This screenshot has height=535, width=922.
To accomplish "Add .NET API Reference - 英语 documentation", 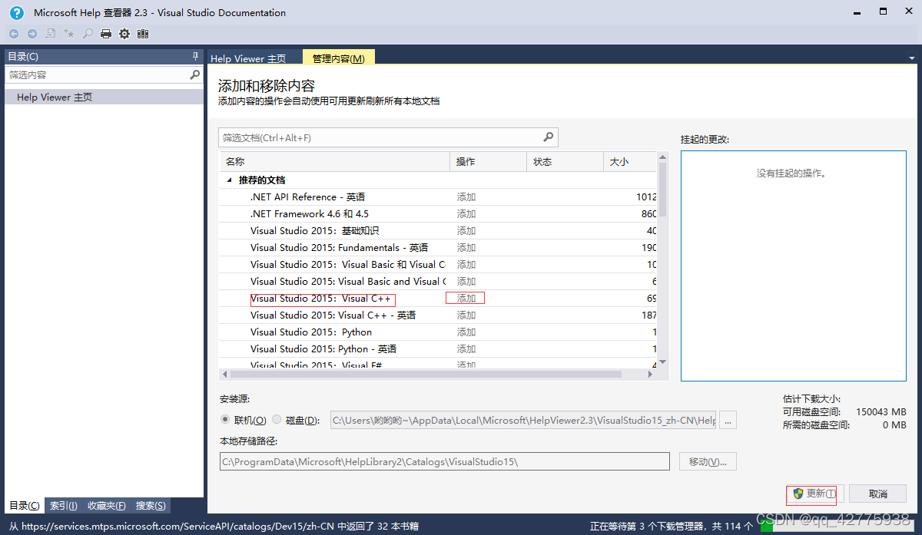I will tap(466, 197).
